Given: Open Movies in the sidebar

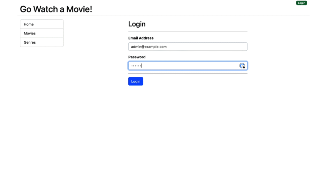Looking at the screenshot, I should (x=42, y=33).
